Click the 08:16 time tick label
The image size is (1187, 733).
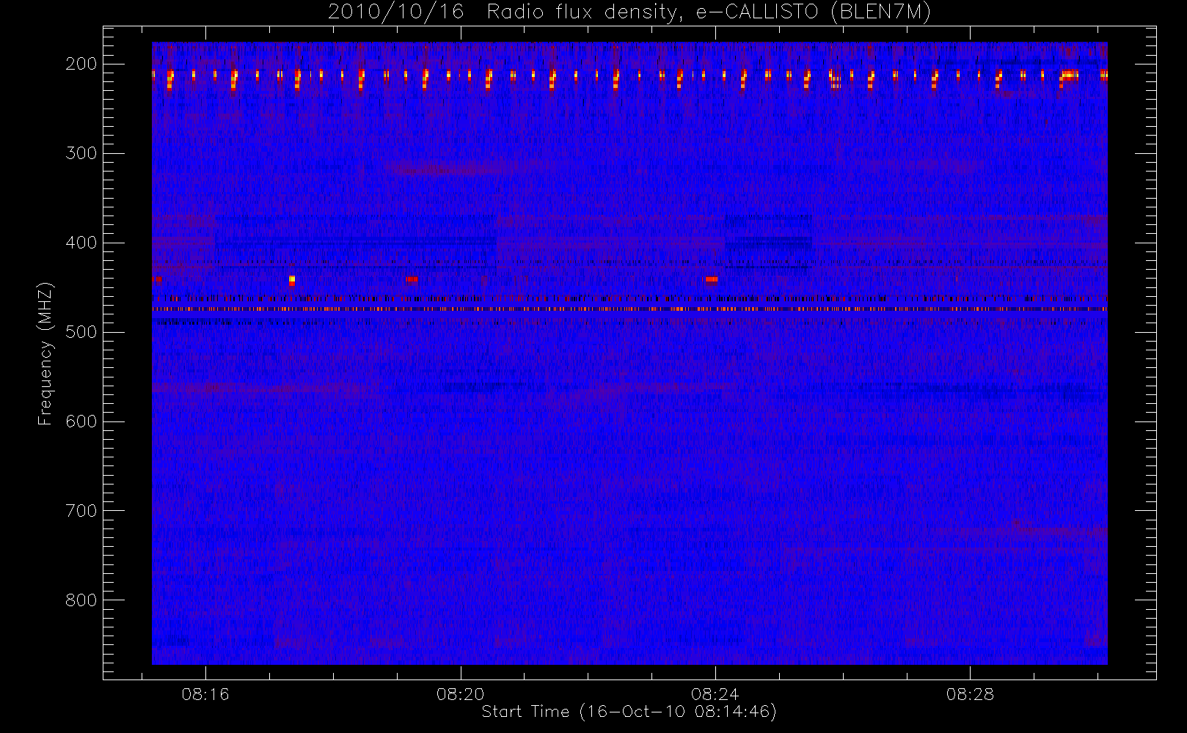(x=205, y=694)
